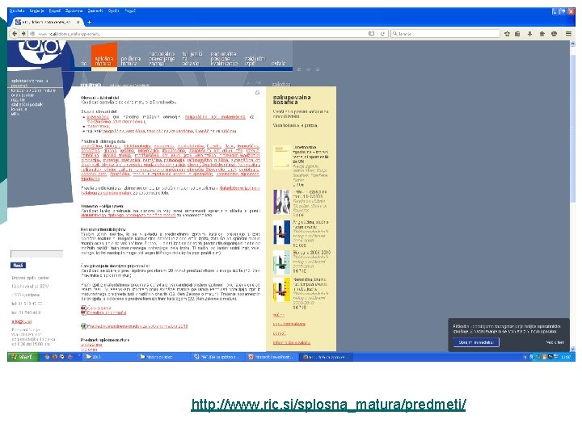Viewport: 582px width, 436px height.
Task: Select 'nacionalna poklicna kvalifikacija' tab
Action: (x=224, y=59)
